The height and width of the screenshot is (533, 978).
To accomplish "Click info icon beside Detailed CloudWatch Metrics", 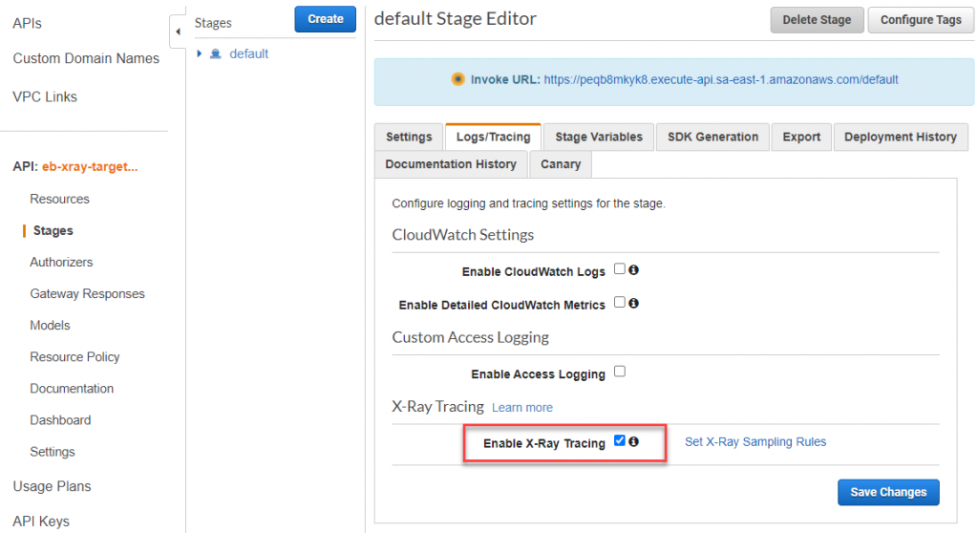I will point(633,303).
